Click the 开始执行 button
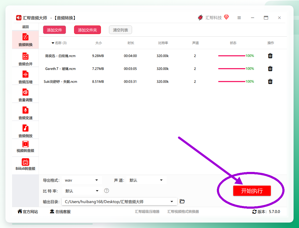This screenshot has width=299, height=228. pyautogui.click(x=252, y=191)
